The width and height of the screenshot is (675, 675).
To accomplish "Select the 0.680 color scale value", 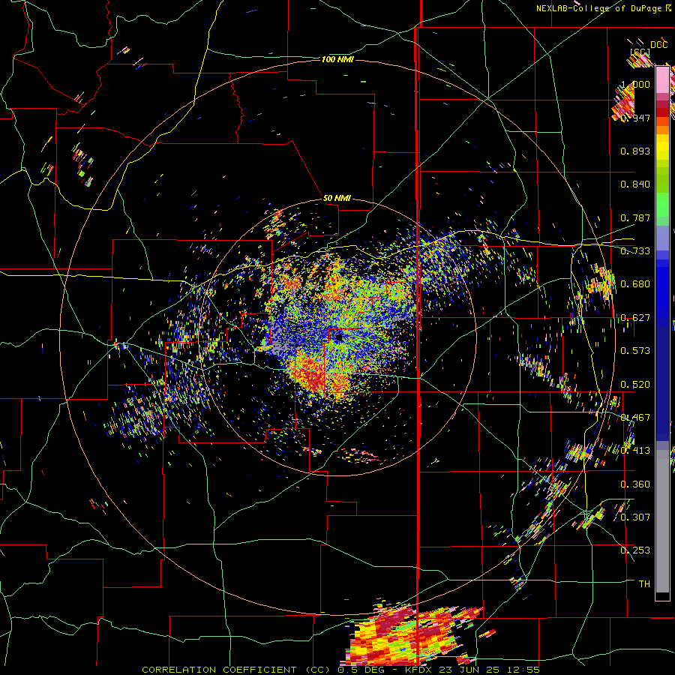I will coord(635,284).
